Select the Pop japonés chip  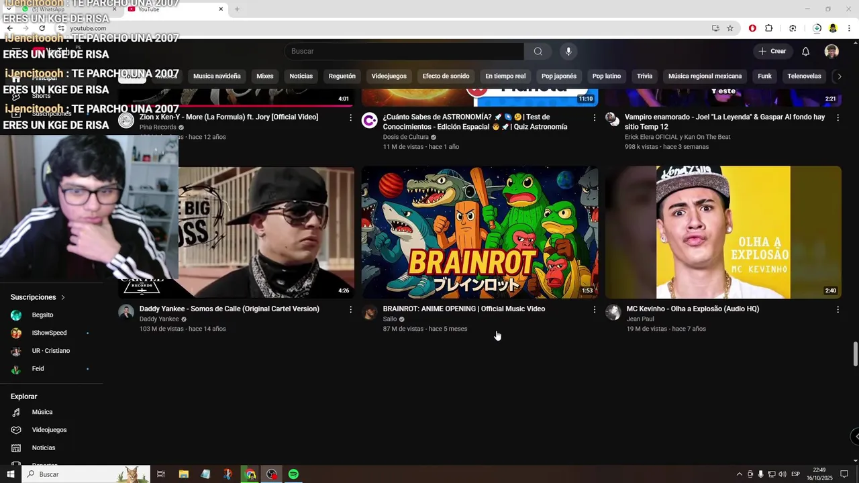[559, 76]
